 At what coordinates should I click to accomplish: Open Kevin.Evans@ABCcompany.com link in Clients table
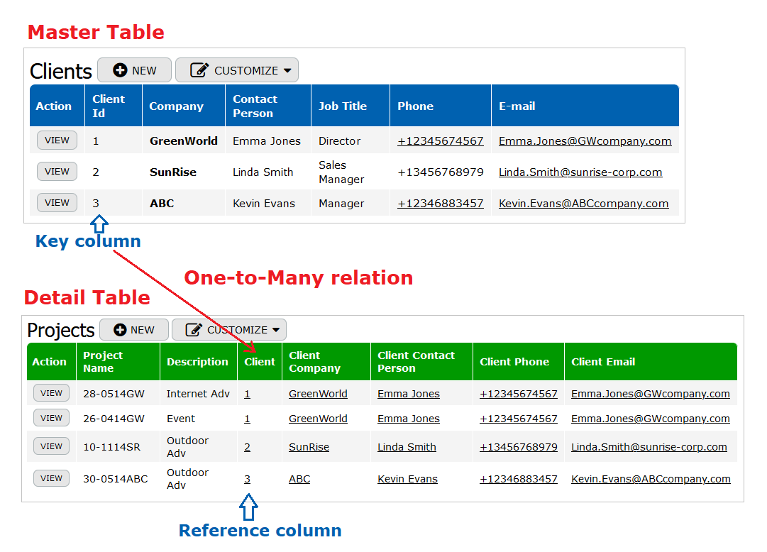[583, 204]
